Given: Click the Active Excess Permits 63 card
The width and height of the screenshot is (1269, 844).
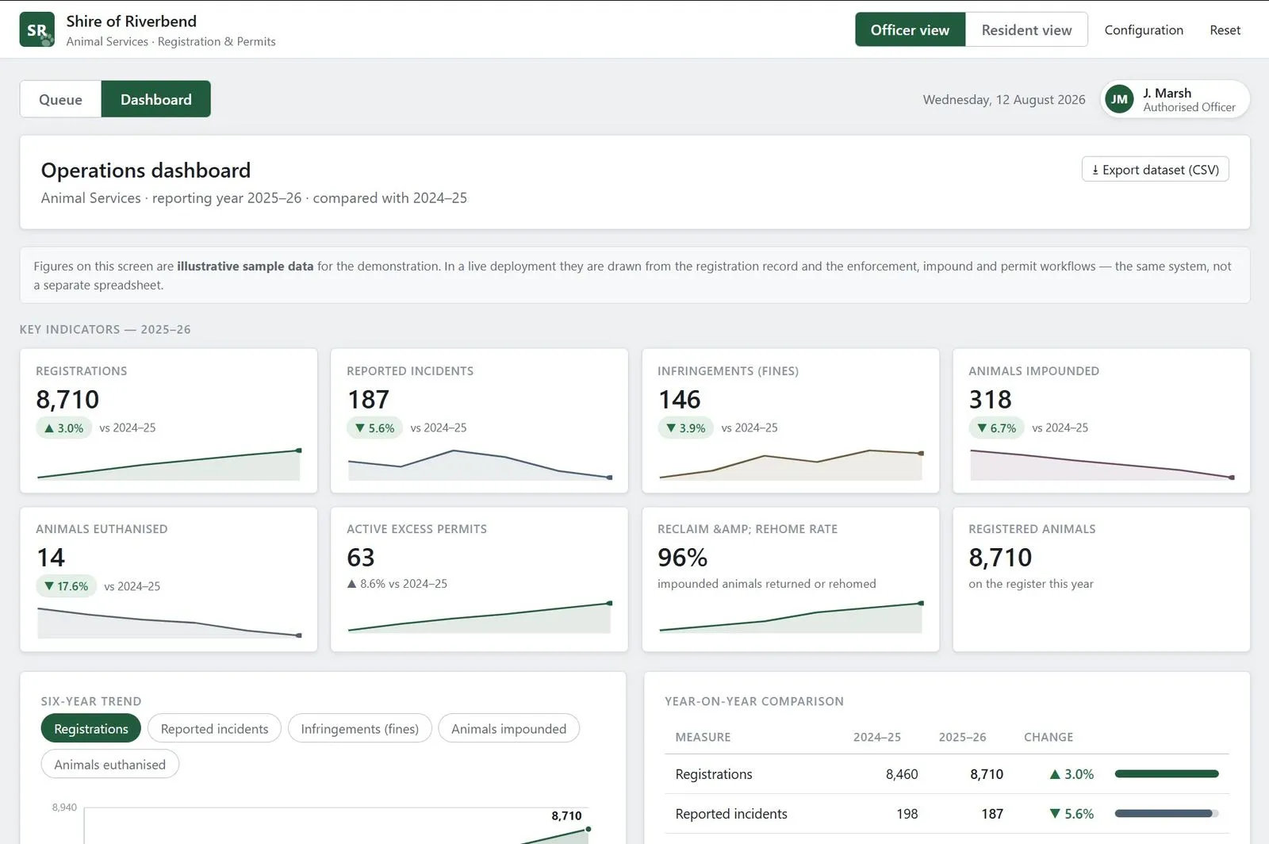Looking at the screenshot, I should coord(479,579).
